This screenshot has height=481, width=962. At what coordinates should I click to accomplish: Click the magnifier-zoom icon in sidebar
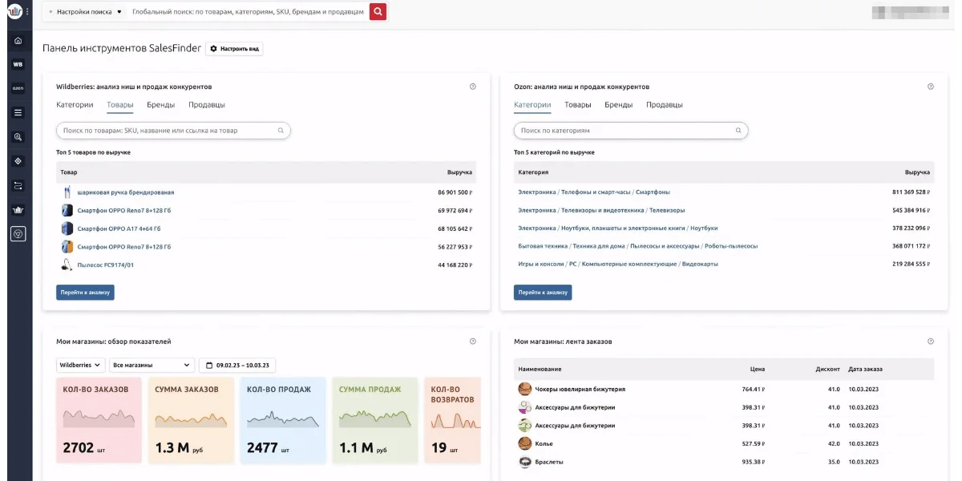pos(18,137)
